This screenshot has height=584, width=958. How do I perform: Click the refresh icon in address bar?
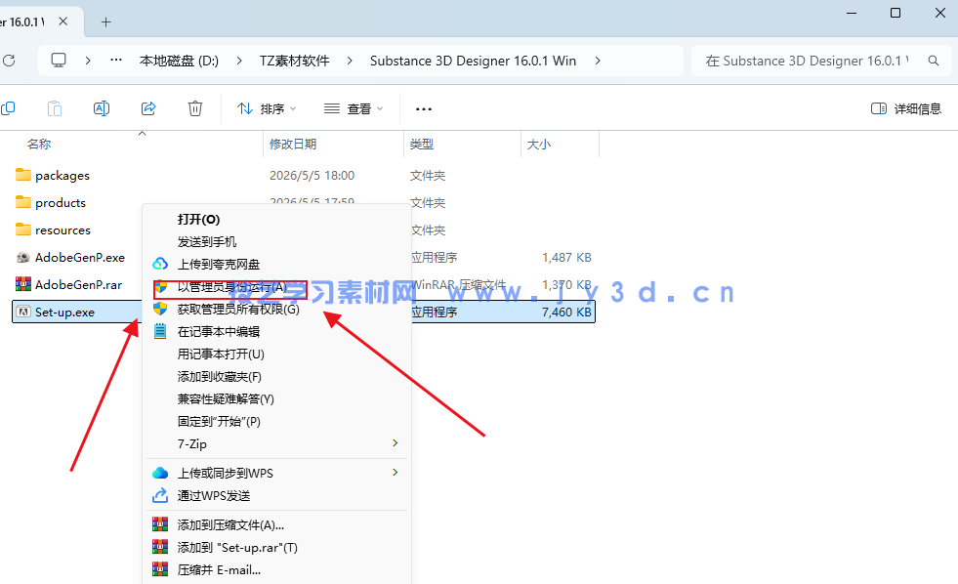tap(9, 61)
